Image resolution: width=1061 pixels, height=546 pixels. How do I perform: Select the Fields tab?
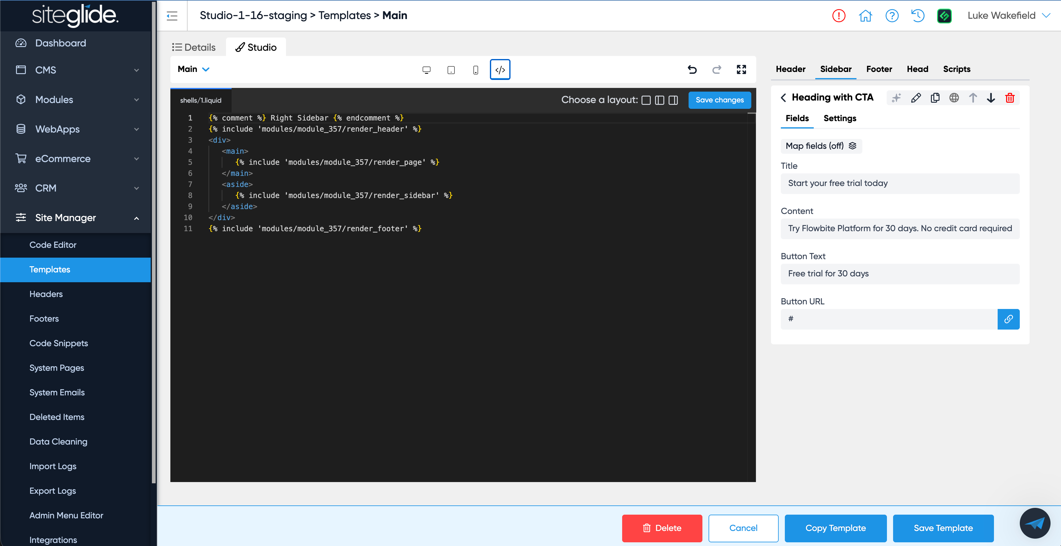point(797,119)
